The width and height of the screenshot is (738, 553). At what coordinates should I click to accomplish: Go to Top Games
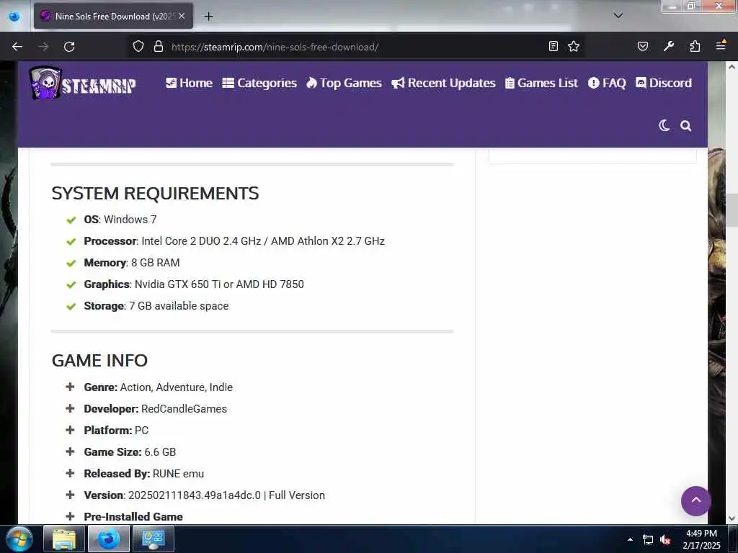click(344, 84)
